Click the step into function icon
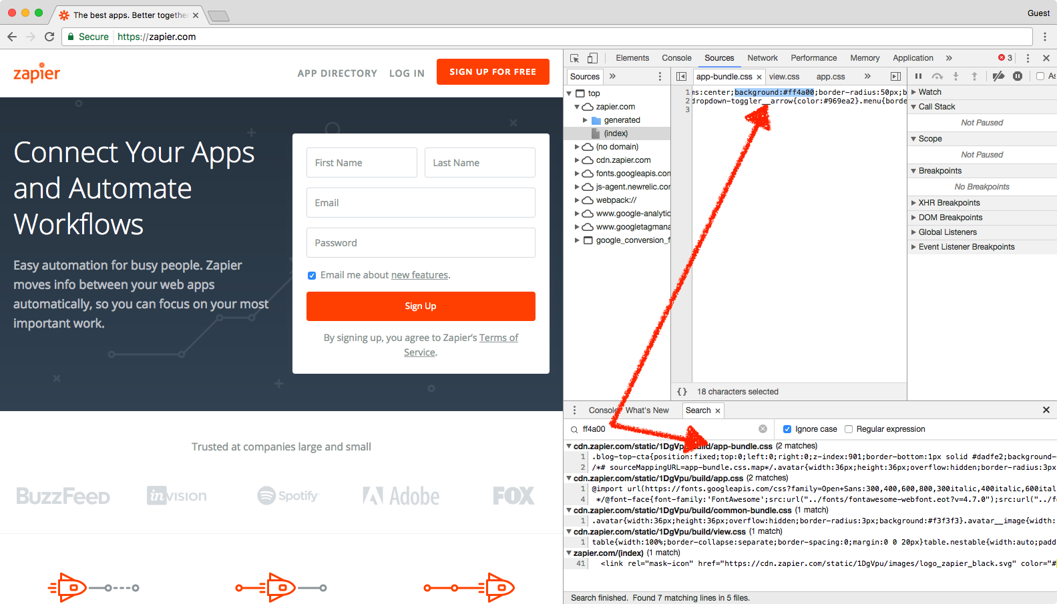 click(956, 76)
